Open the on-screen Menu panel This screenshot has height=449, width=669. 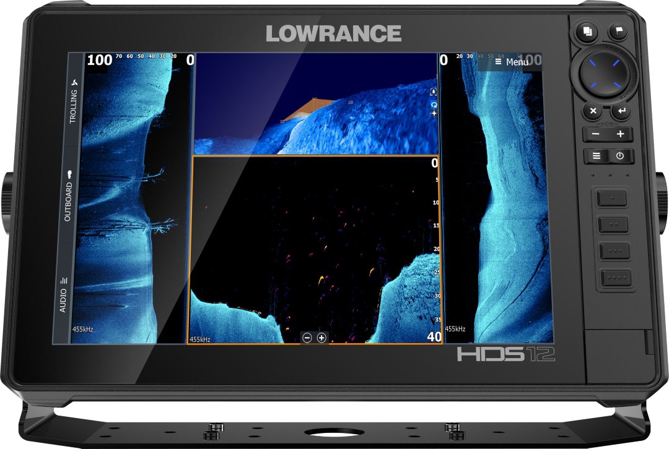[512, 62]
